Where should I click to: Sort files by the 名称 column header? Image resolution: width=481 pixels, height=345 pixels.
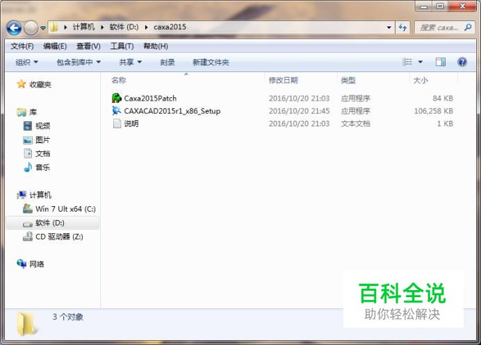pos(119,81)
